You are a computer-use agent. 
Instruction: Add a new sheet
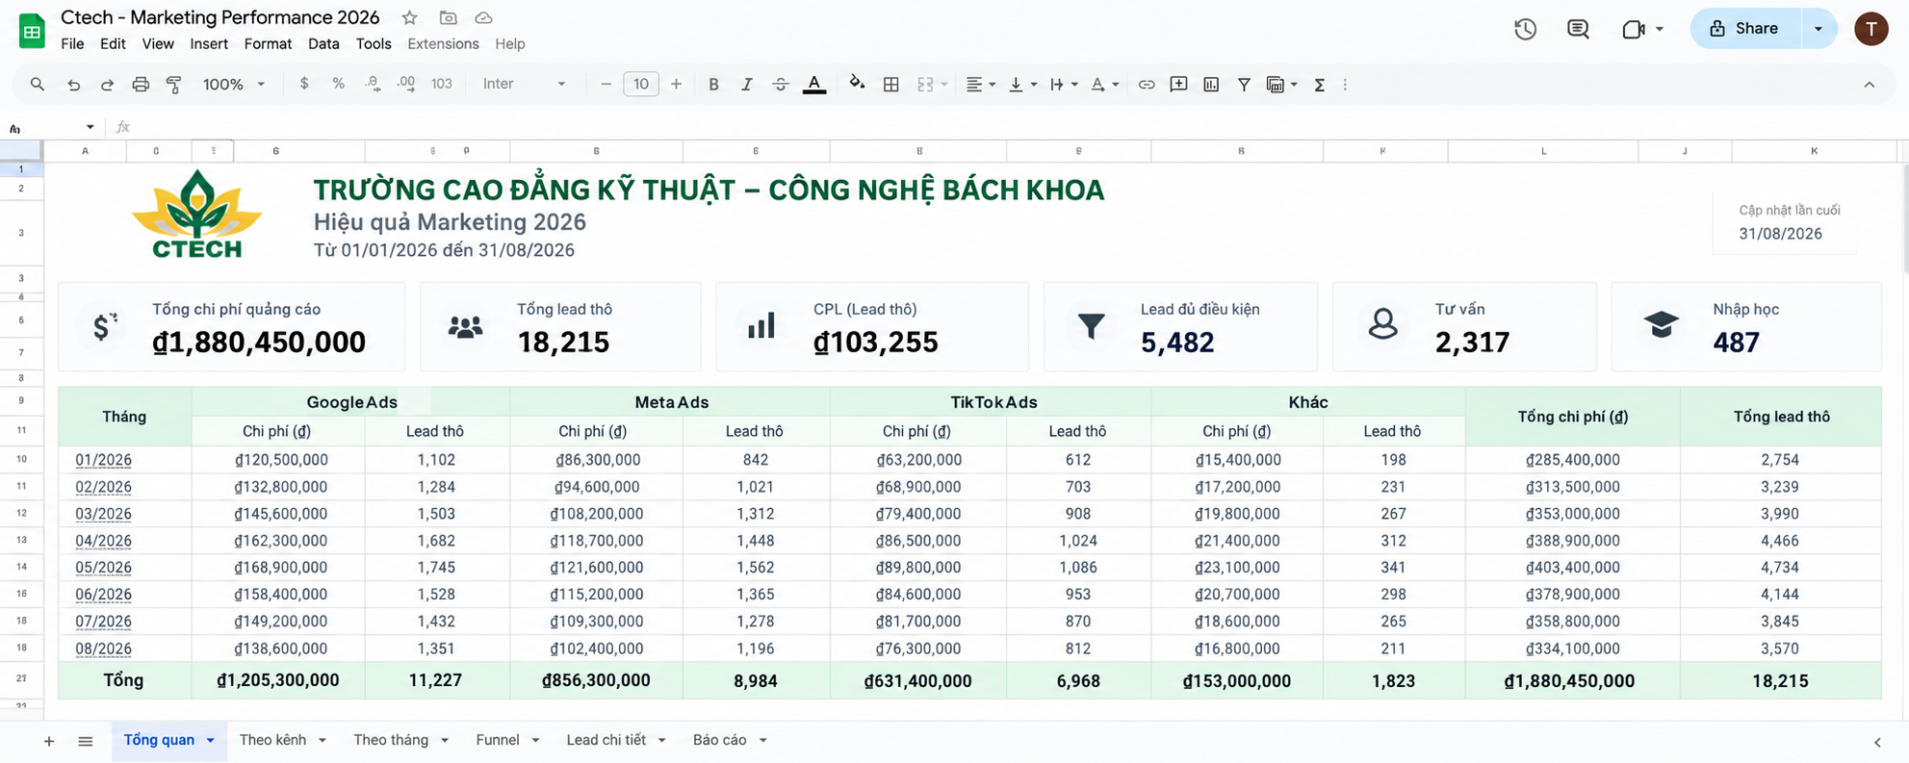pyautogui.click(x=49, y=741)
